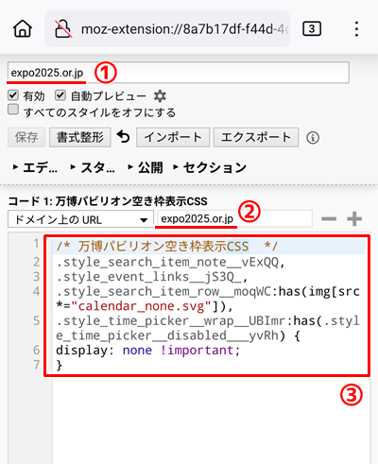Viewport: 378px width, 464px height.
Task: Click the style name field expo2025.or.jp
Action: click(179, 73)
